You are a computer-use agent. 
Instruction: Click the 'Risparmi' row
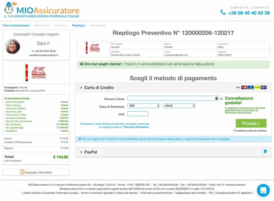36,148
